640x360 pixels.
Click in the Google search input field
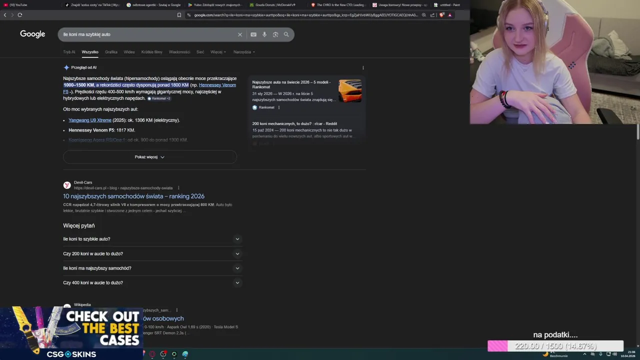(x=150, y=34)
